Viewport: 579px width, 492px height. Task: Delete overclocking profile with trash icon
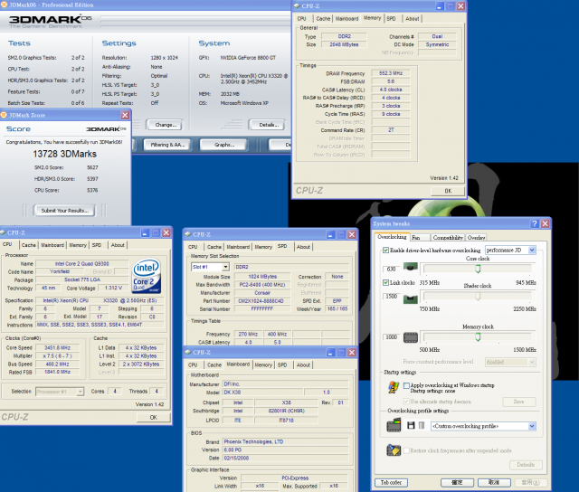point(422,426)
